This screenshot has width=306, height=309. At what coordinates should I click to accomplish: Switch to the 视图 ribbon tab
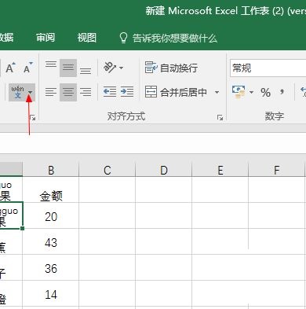point(87,38)
